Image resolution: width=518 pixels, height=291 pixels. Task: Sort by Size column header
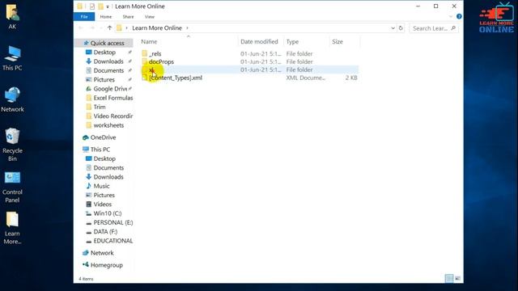(x=338, y=41)
